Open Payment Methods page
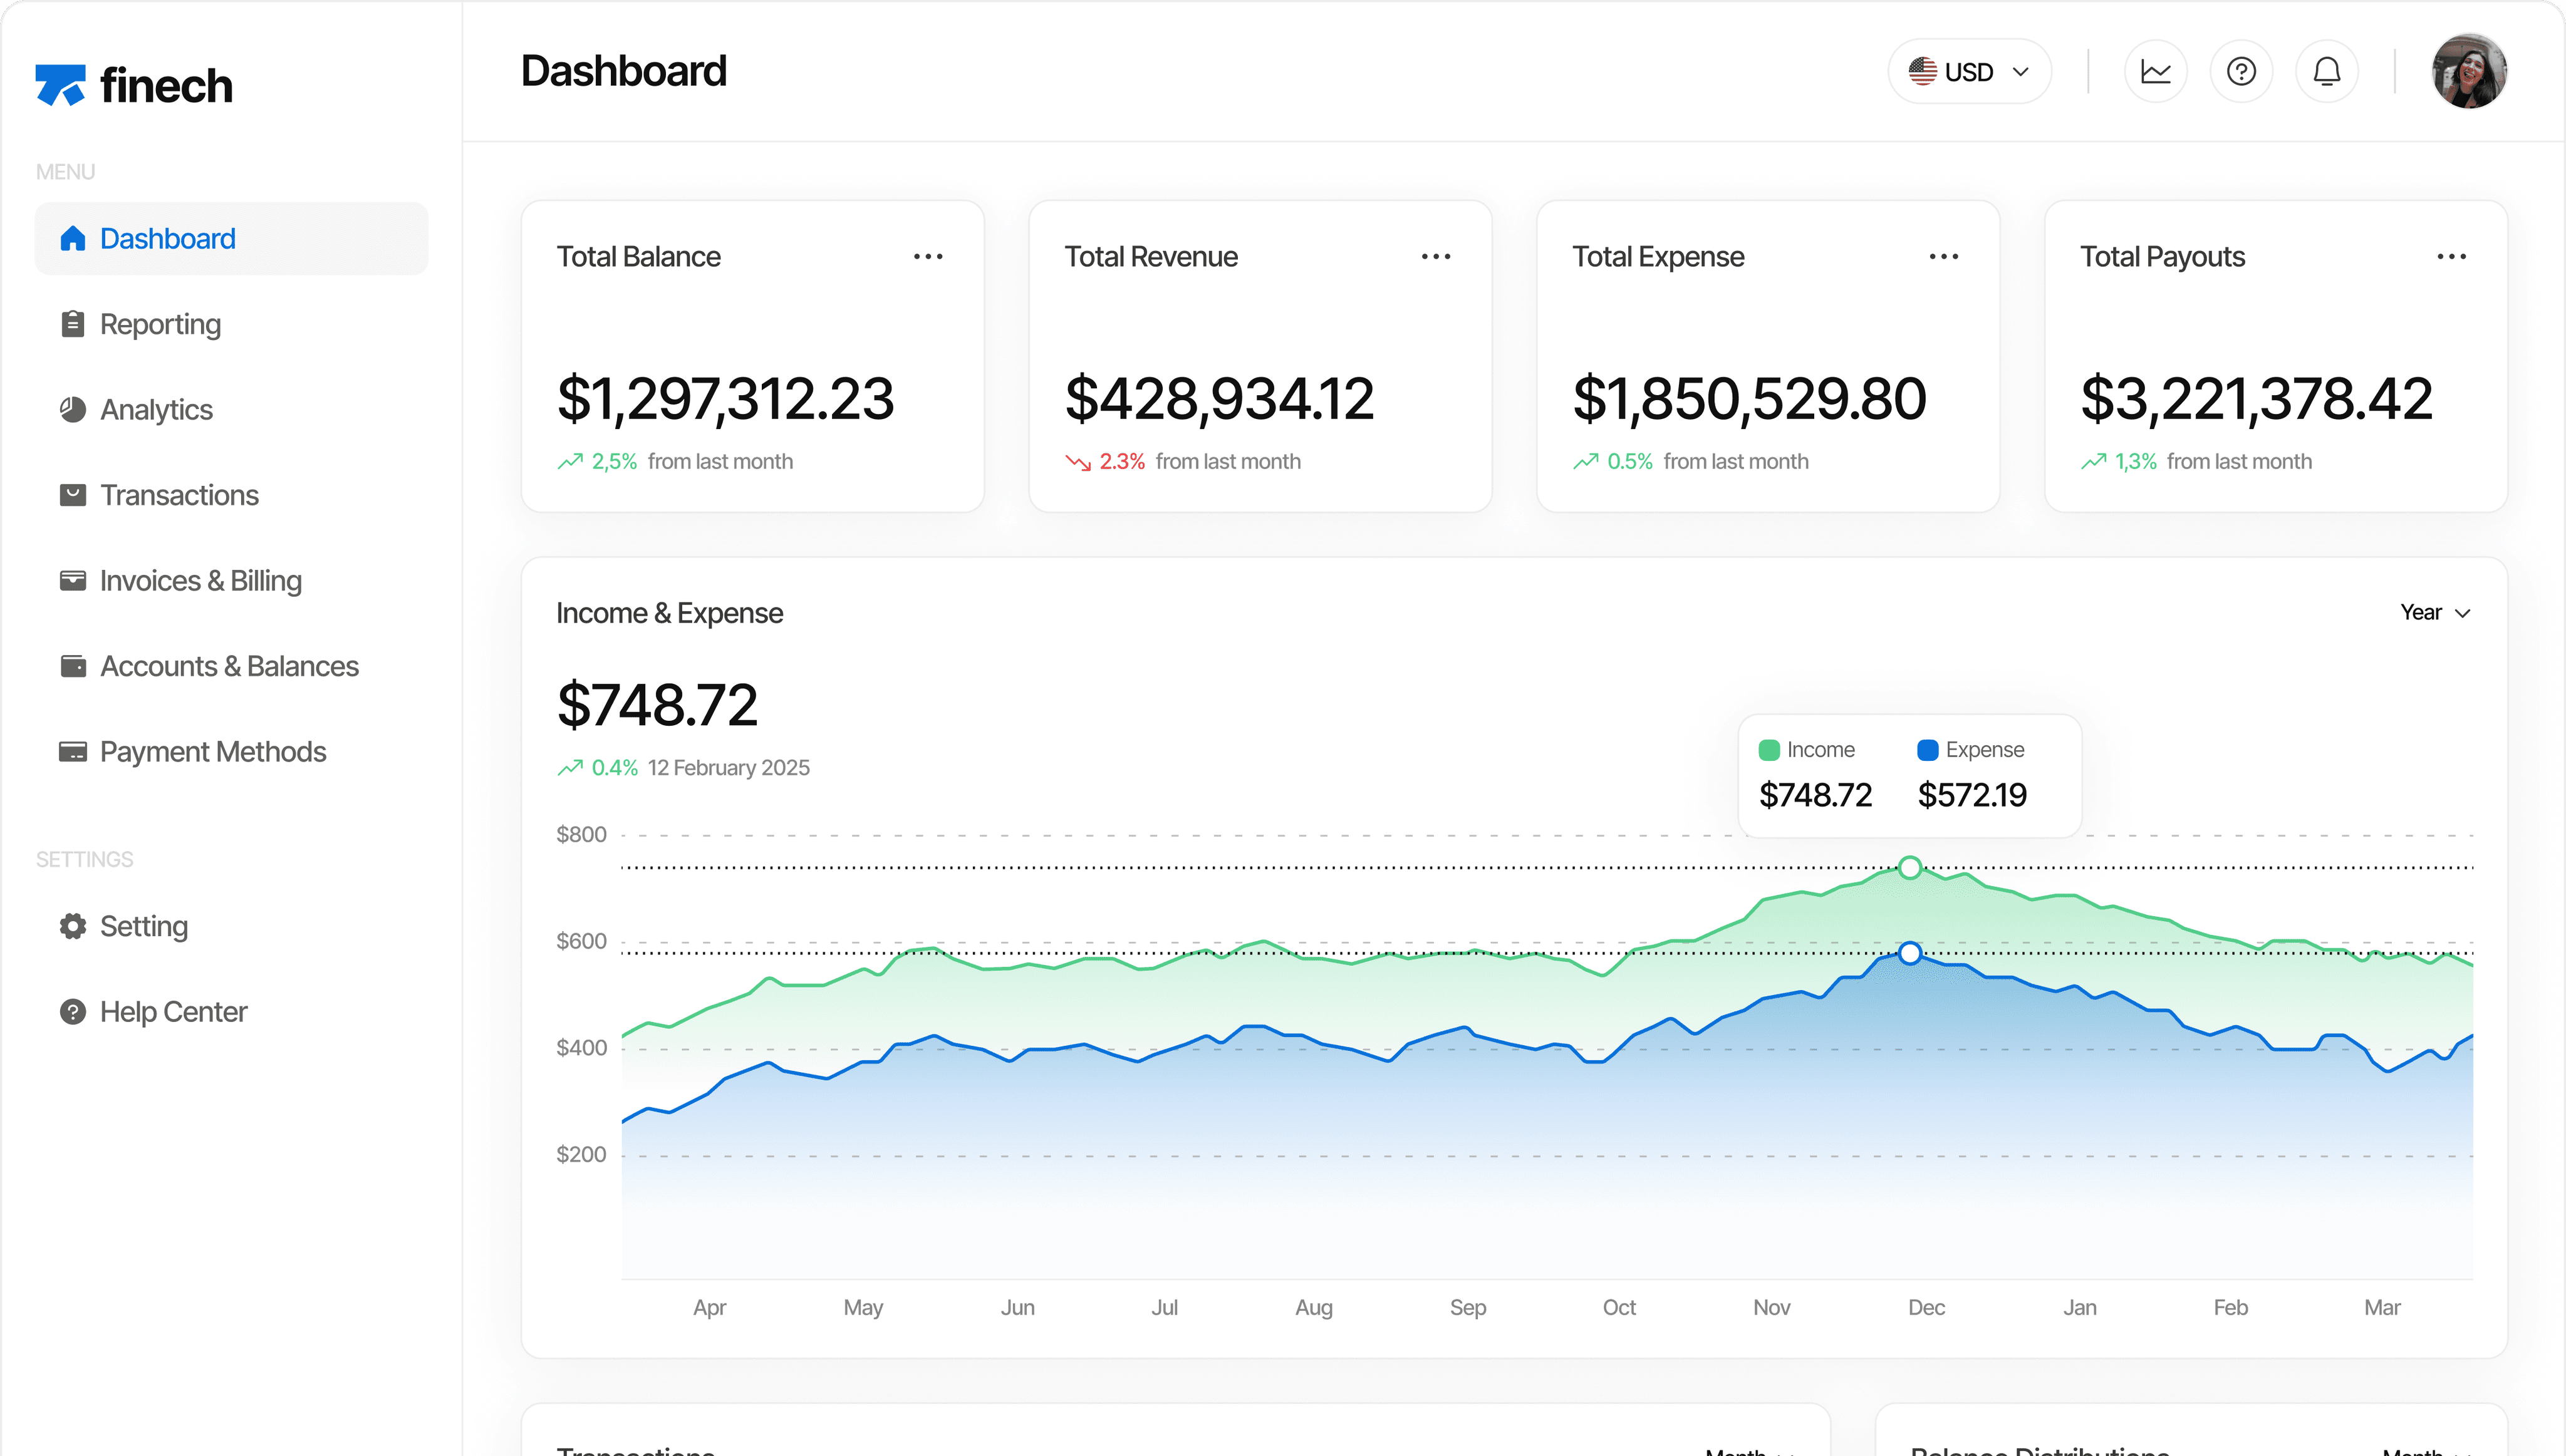 213,751
